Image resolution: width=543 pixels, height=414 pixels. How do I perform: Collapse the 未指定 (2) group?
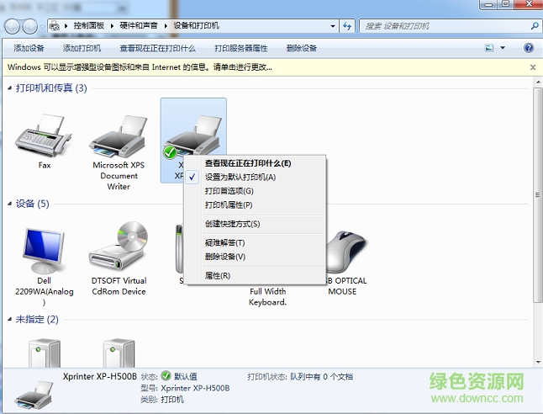(10, 319)
